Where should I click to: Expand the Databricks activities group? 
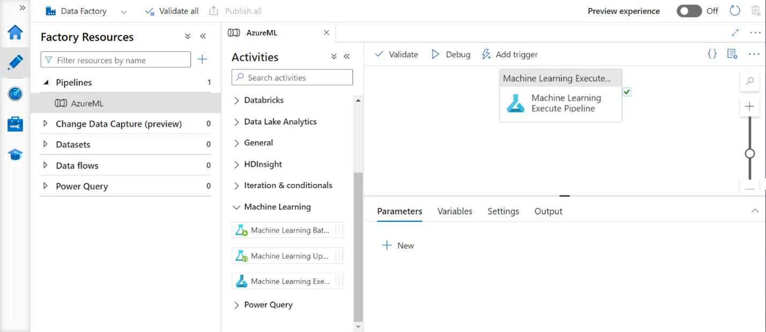click(x=237, y=101)
